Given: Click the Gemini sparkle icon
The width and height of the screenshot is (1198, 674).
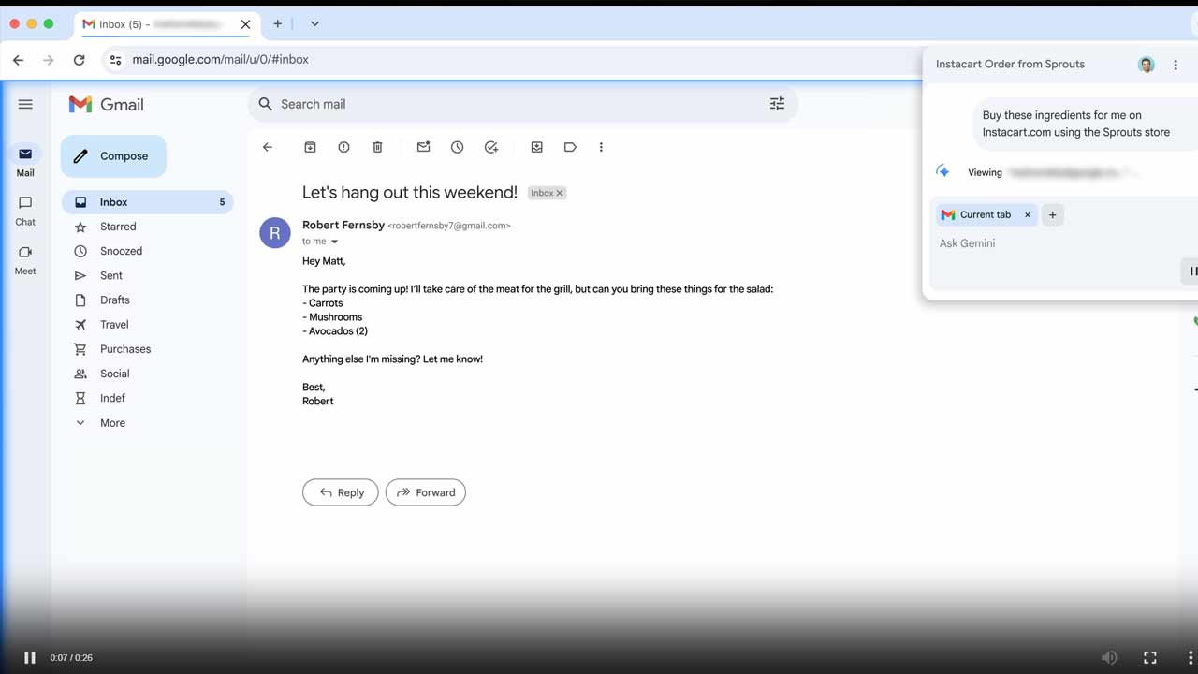Looking at the screenshot, I should [x=943, y=171].
